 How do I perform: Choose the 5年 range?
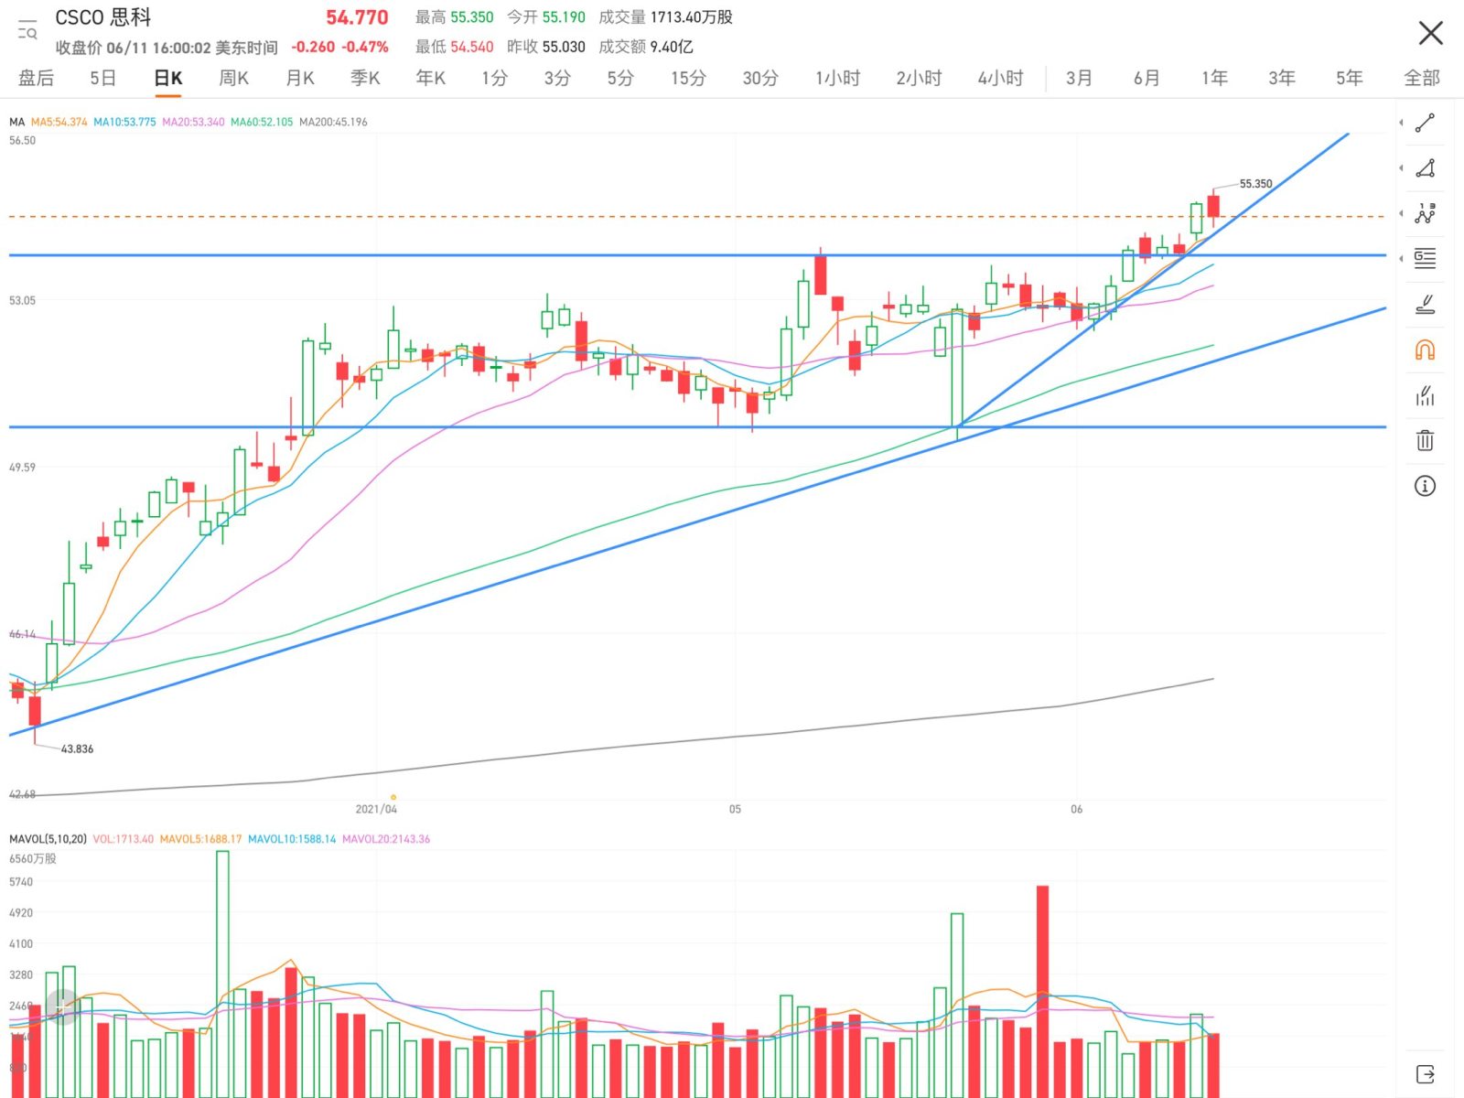tap(1349, 78)
